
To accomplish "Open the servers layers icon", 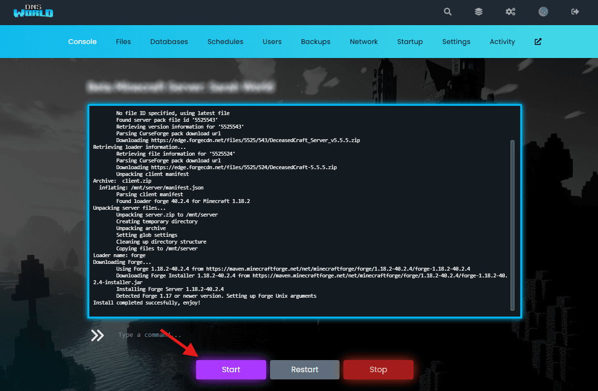I will tap(479, 12).
